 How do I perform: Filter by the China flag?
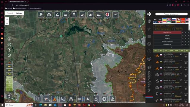[183, 19]
